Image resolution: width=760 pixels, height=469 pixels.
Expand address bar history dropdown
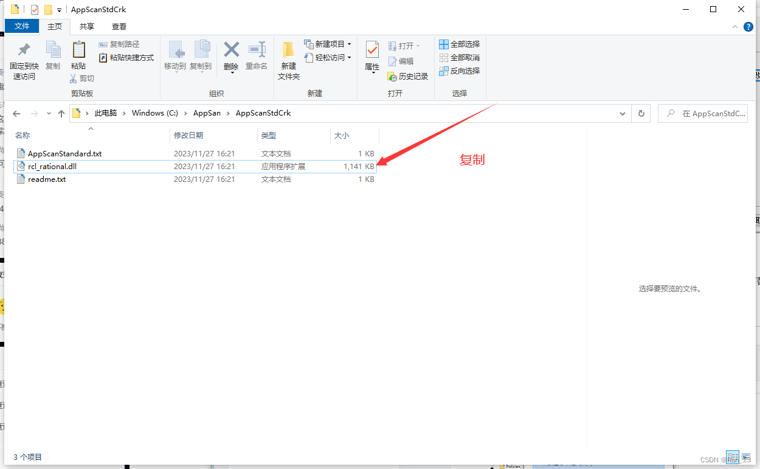tap(623, 114)
